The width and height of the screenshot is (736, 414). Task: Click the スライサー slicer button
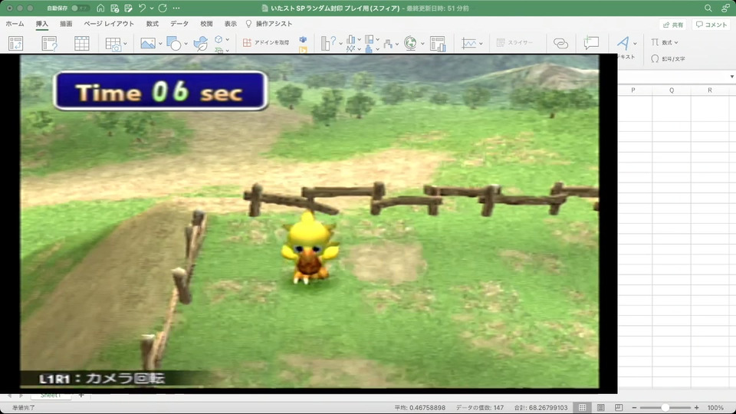click(x=514, y=42)
